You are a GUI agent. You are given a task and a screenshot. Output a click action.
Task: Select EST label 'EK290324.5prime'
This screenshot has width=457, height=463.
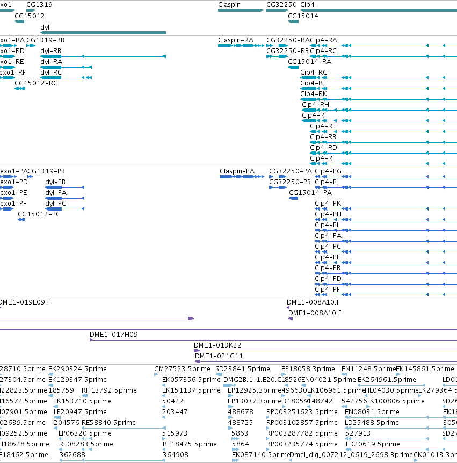(78, 369)
